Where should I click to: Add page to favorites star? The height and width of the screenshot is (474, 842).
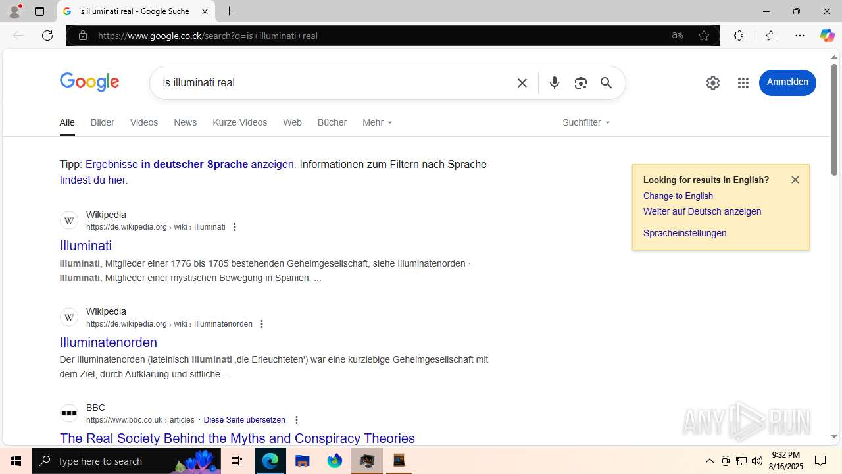704,36
